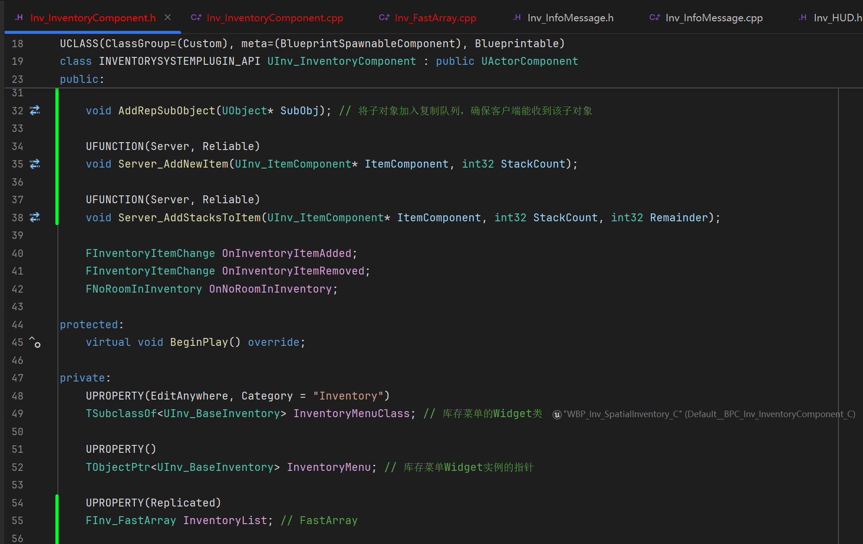Click the implementation gutter icon beside AddRepSubObject
Screen dimensions: 863x544
pyautogui.click(x=35, y=111)
